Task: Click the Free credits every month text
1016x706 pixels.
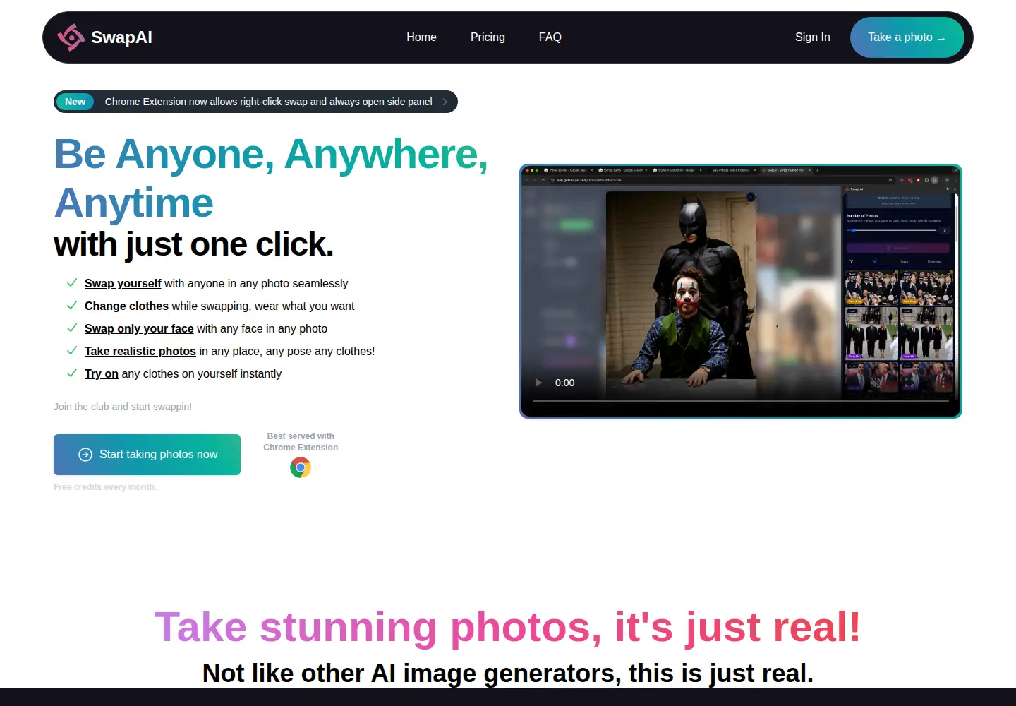Action: (105, 487)
